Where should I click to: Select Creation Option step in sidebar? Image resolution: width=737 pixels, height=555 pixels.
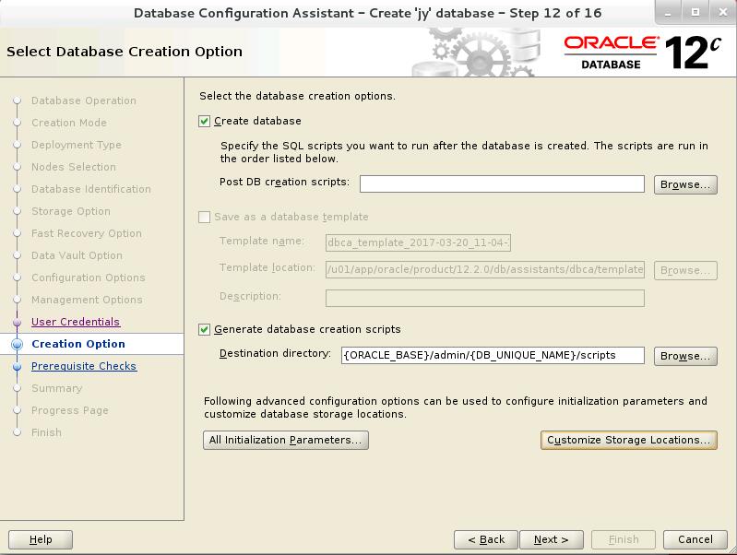coord(78,344)
